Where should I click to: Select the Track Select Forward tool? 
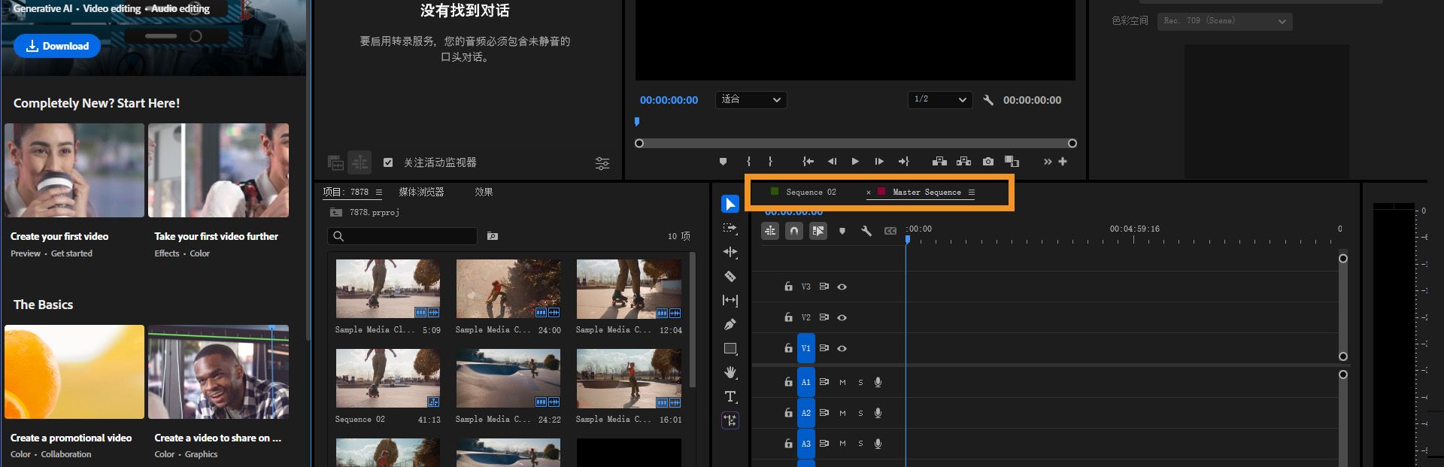point(730,228)
